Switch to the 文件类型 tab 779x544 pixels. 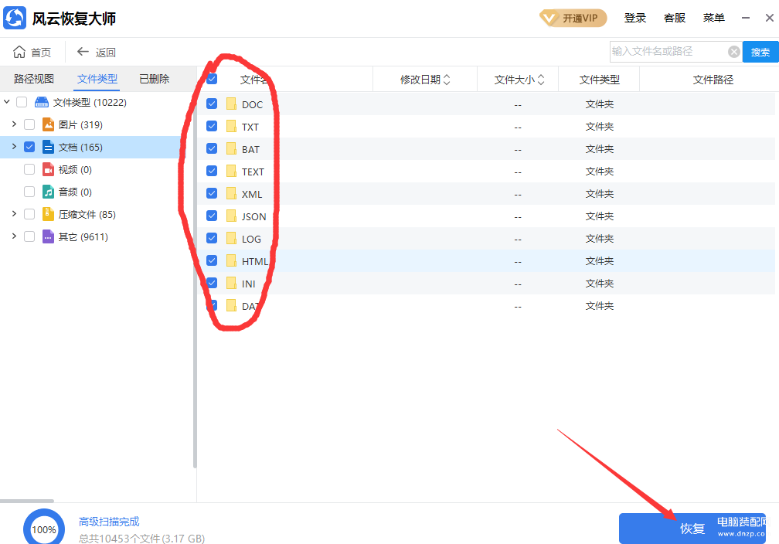pyautogui.click(x=97, y=79)
